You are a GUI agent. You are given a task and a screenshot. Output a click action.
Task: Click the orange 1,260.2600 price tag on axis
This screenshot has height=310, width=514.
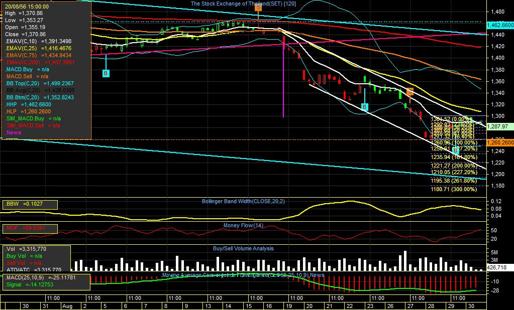coord(500,142)
